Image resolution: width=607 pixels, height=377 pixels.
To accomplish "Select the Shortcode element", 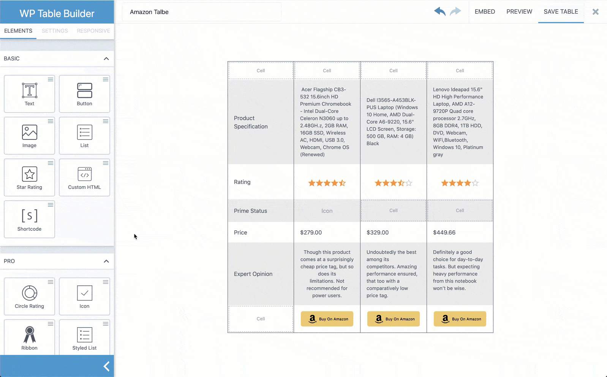I will [29, 219].
